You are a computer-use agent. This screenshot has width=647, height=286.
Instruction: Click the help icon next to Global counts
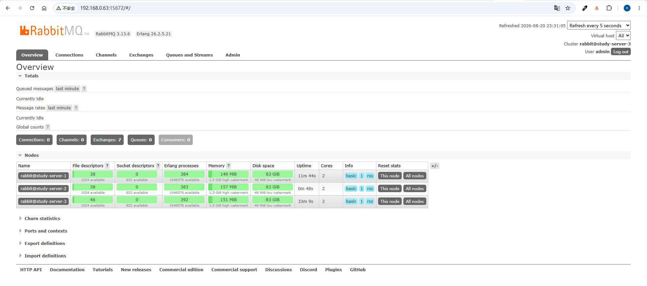(x=48, y=127)
